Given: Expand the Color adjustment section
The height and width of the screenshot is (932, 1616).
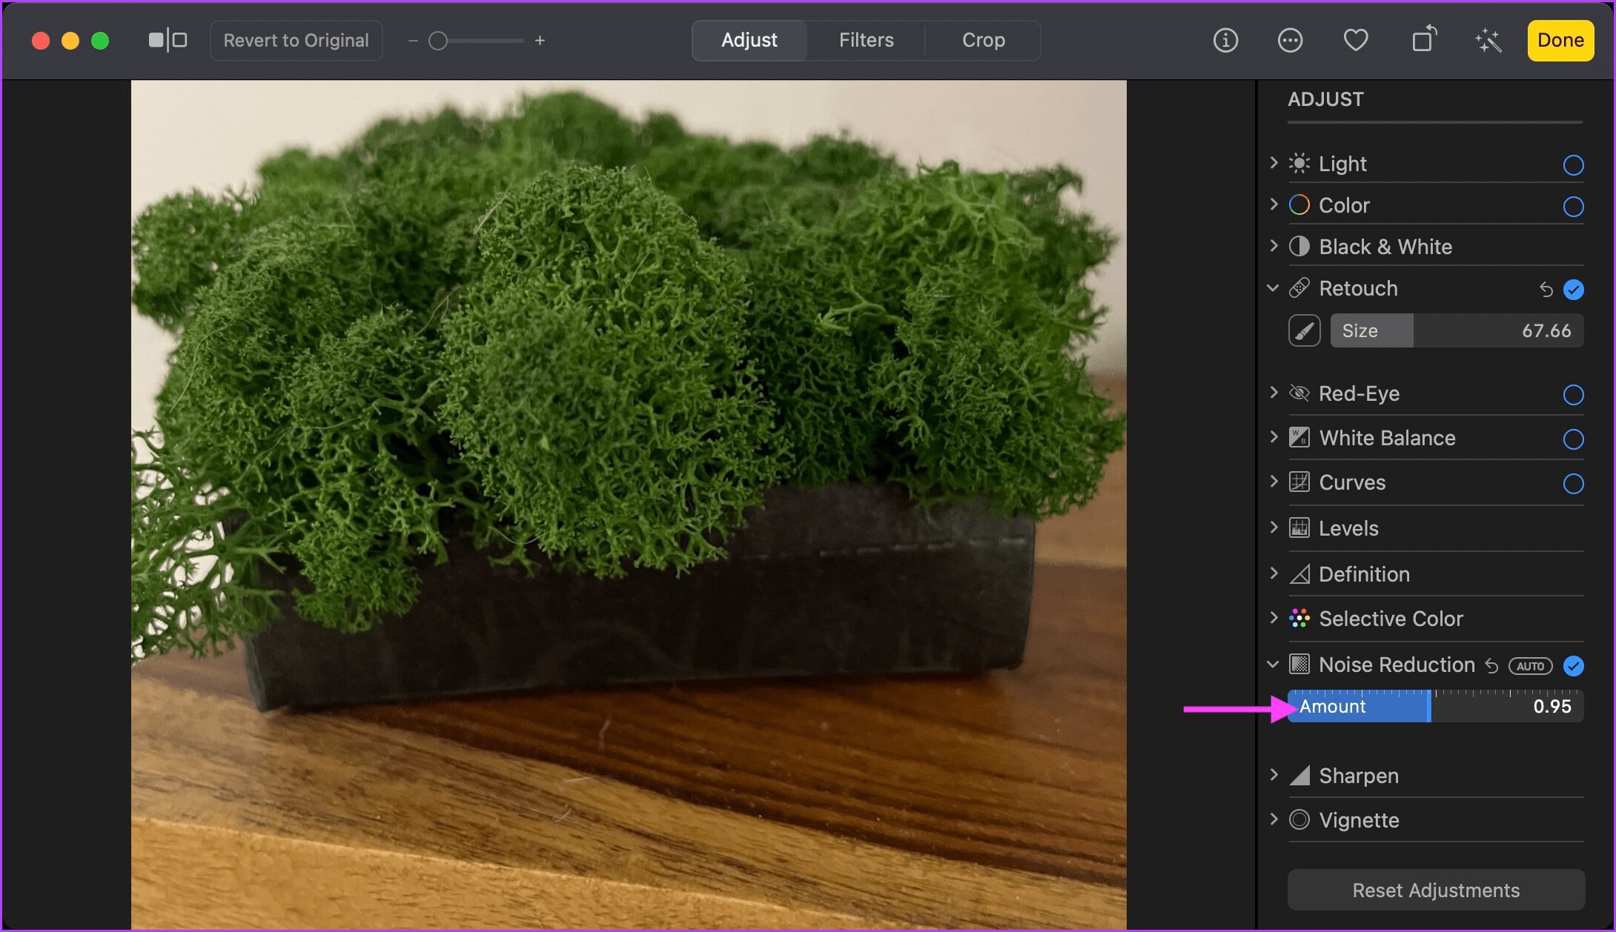Looking at the screenshot, I should pos(1275,205).
